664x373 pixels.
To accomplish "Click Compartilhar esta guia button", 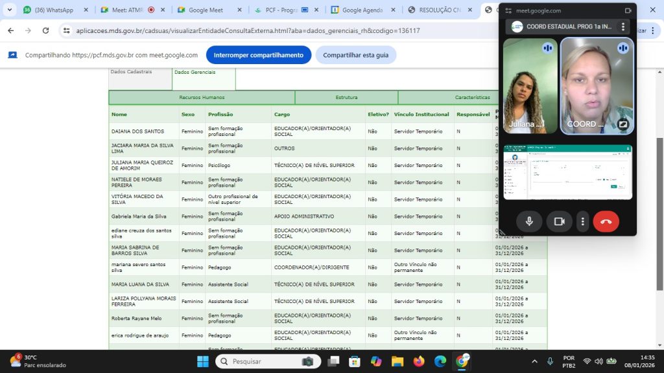I will click(x=355, y=55).
